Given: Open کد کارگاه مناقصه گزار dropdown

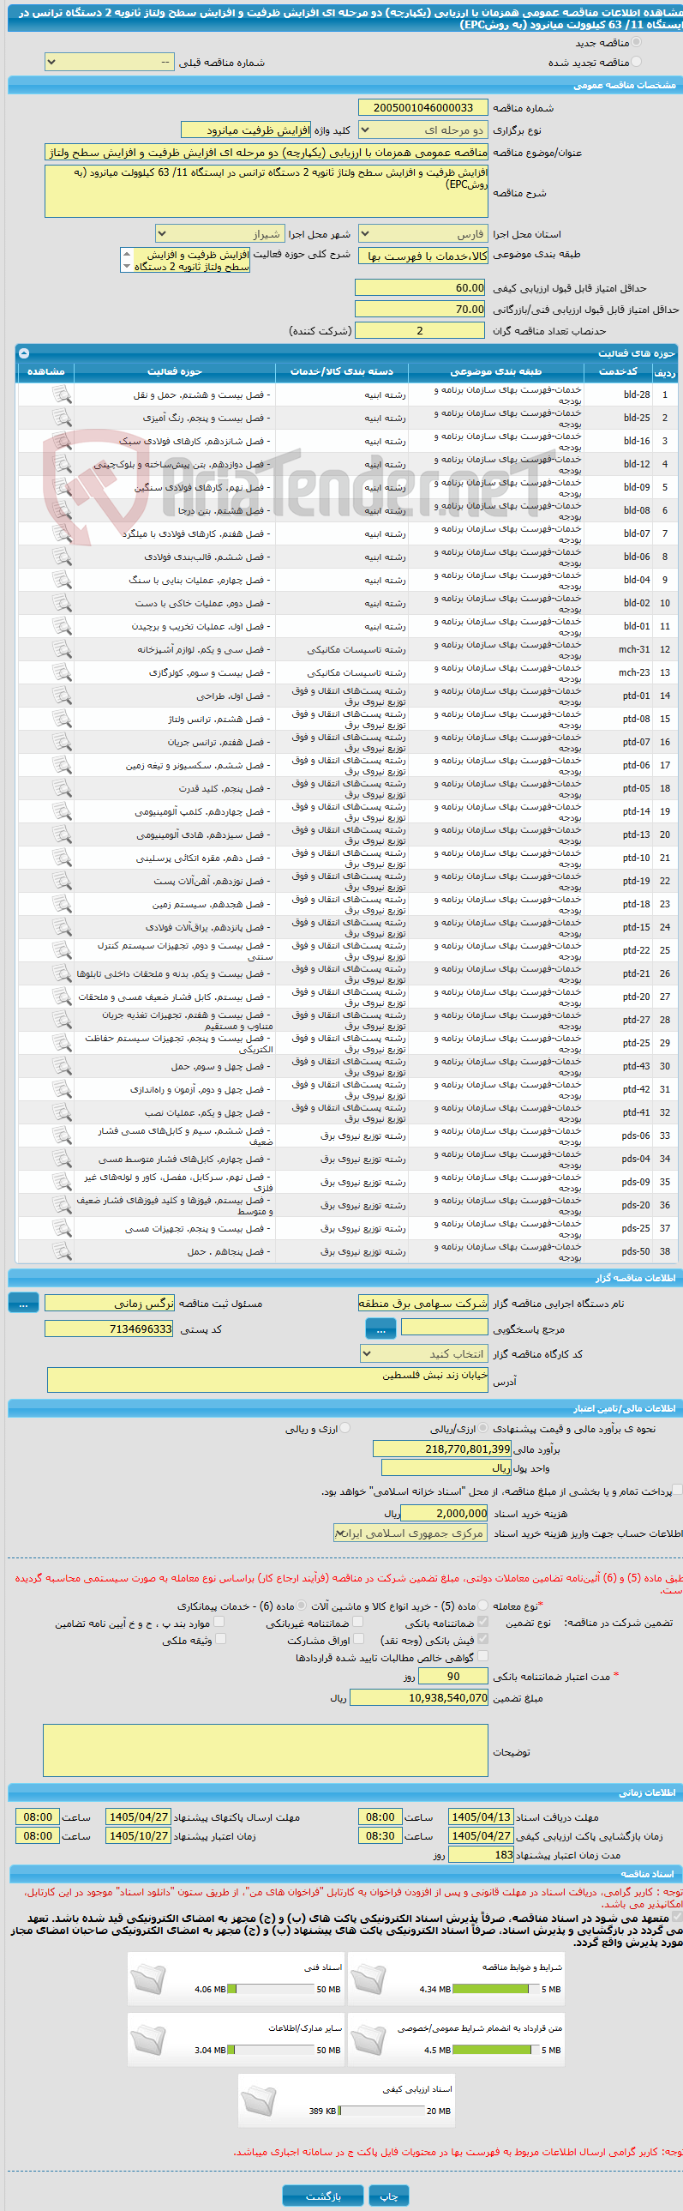Looking at the screenshot, I should [x=424, y=1353].
